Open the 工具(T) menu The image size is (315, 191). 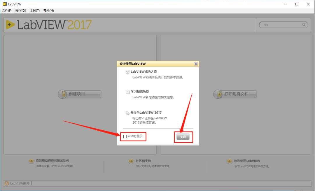click(34, 10)
